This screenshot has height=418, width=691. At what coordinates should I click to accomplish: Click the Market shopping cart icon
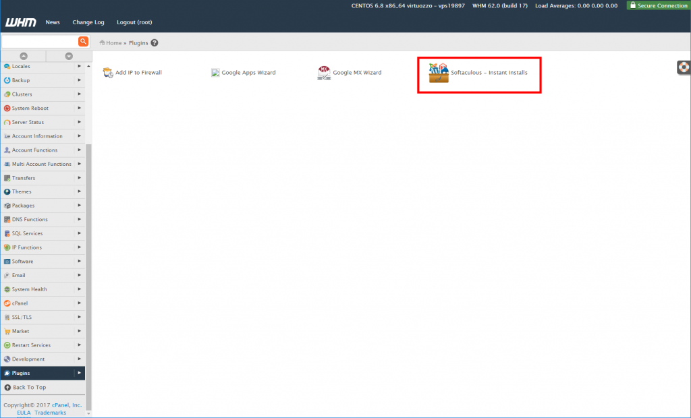coord(7,331)
